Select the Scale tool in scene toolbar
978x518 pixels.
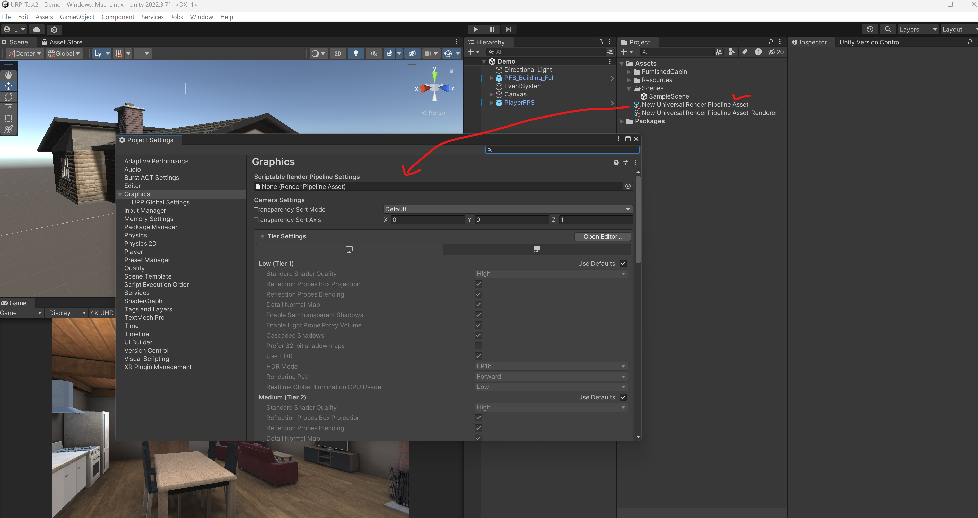pyautogui.click(x=8, y=108)
